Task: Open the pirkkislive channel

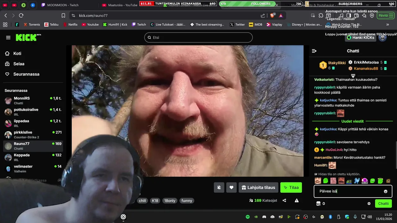Action: tap(33, 134)
